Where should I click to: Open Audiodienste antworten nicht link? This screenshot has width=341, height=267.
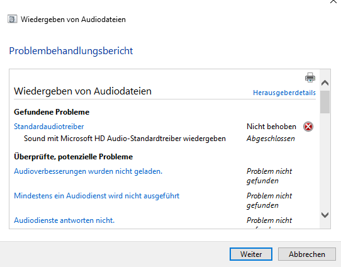64,220
